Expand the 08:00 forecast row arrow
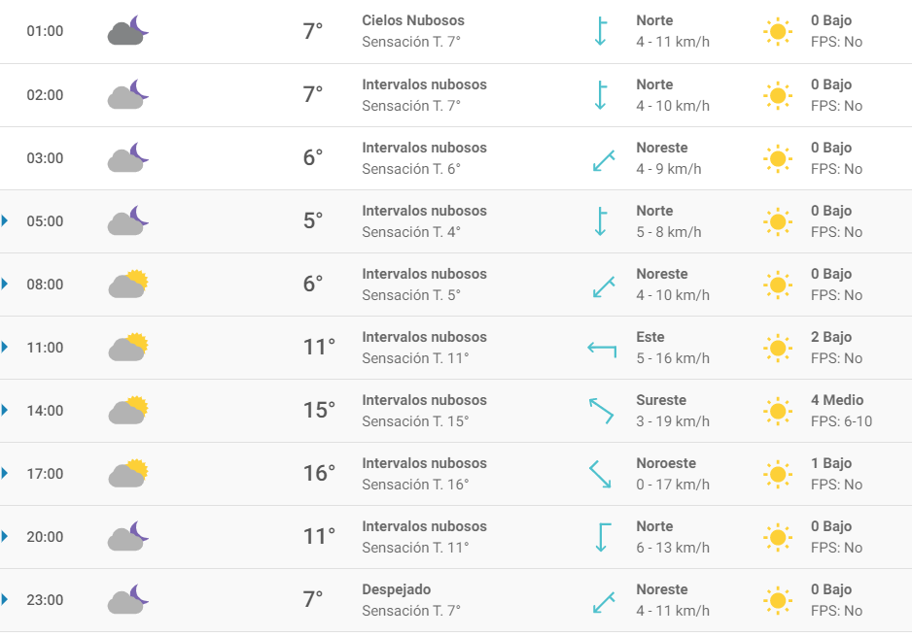The image size is (912, 637). click(5, 284)
